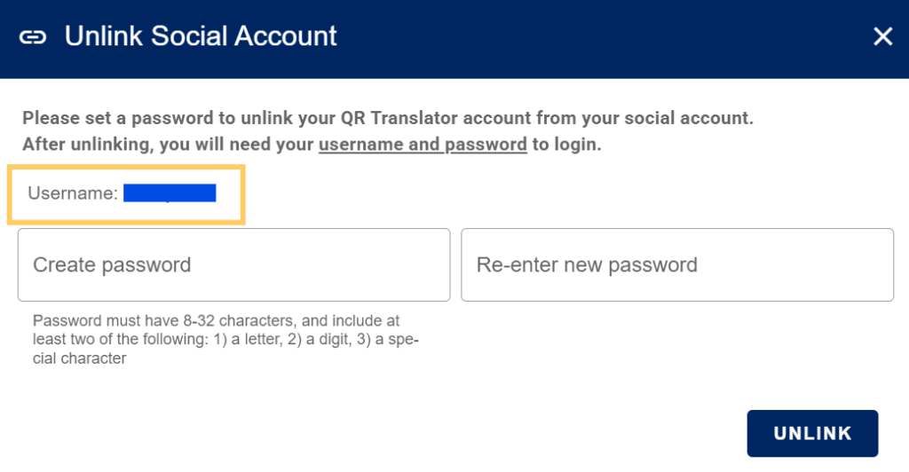
Task: Click the Create password field
Action: 233,264
